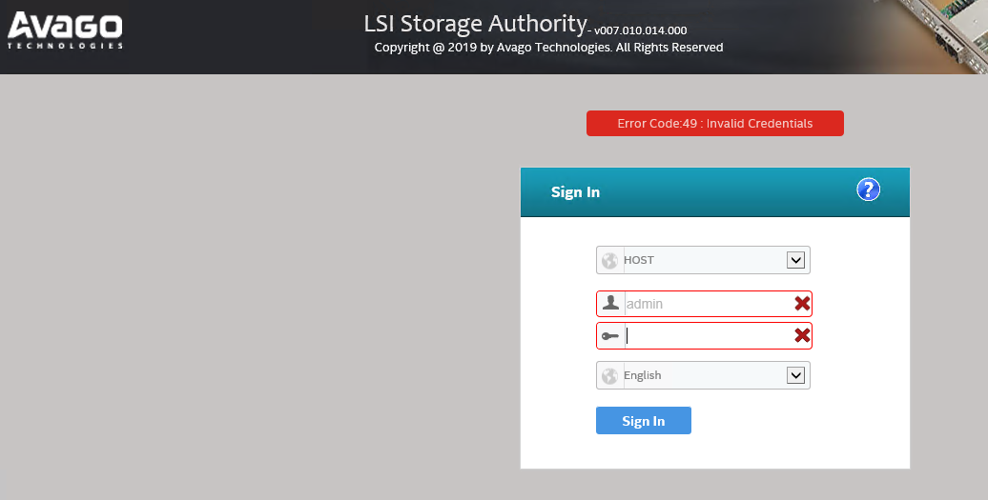Click the Sign In button

pos(644,421)
